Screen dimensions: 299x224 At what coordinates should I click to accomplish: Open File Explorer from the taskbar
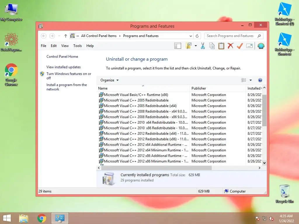pyautogui.click(x=24, y=218)
